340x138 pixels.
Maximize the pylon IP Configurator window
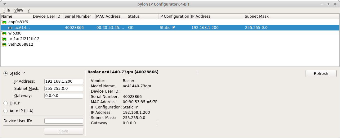328,4
